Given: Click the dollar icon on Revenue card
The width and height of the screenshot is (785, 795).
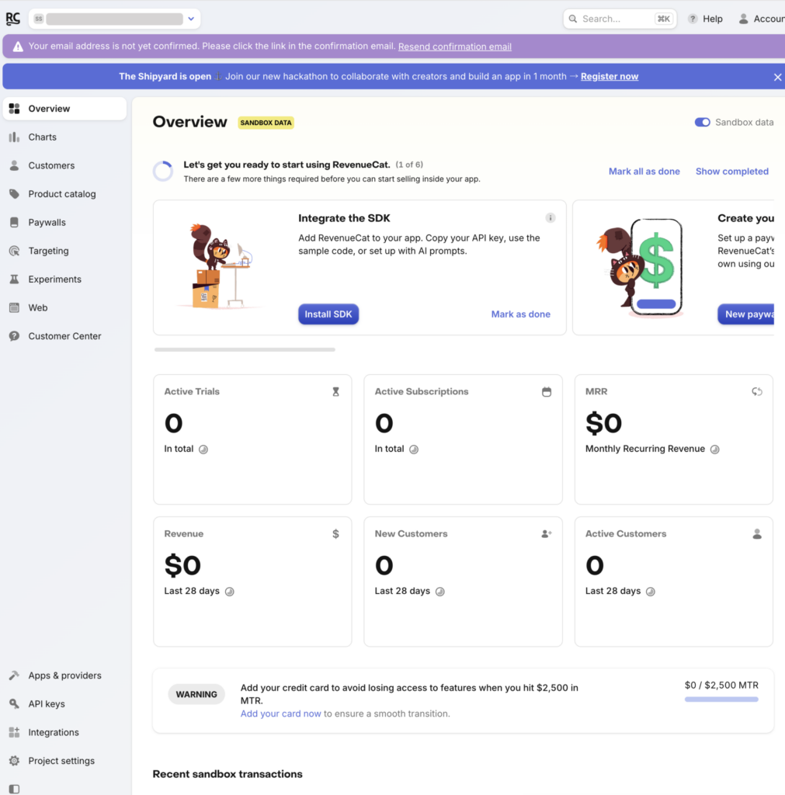Looking at the screenshot, I should click(335, 534).
